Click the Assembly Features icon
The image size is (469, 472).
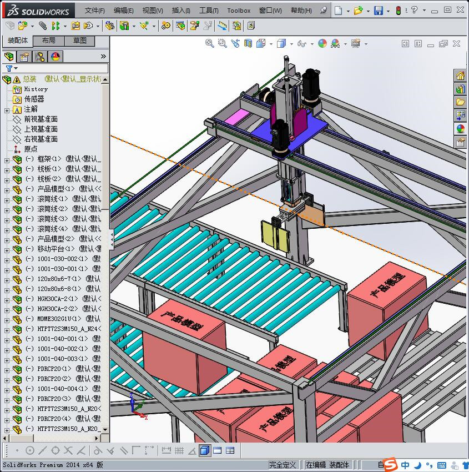(124, 26)
